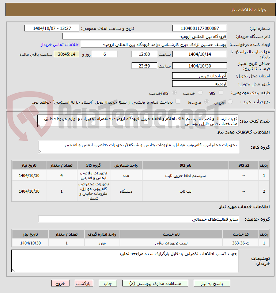Screen dimensions: 276x293
Task: Click the نام خدمت column header
Action: [x=171, y=234]
